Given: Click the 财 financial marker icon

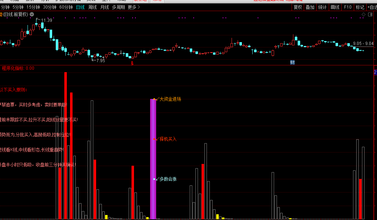Looking at the screenshot, I should 292,62.
